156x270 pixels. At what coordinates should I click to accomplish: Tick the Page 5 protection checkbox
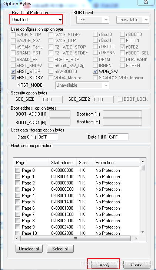17,202
